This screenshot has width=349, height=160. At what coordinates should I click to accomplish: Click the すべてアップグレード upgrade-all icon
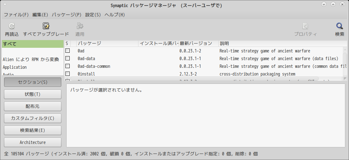point(46,26)
